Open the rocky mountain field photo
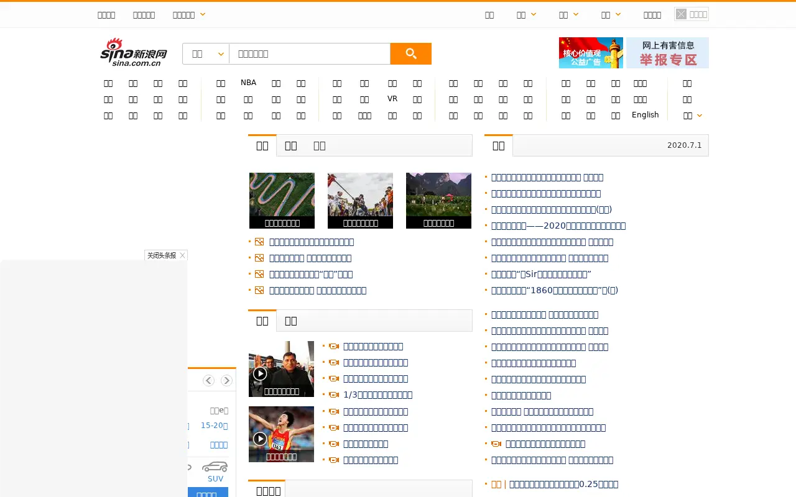This screenshot has height=497, width=796. coord(438,201)
